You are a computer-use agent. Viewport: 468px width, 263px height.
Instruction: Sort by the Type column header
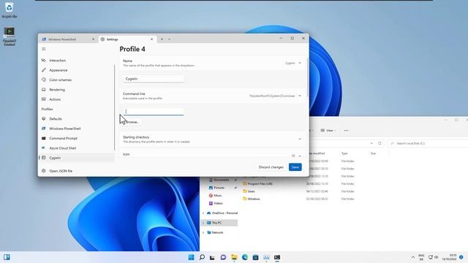(344, 153)
